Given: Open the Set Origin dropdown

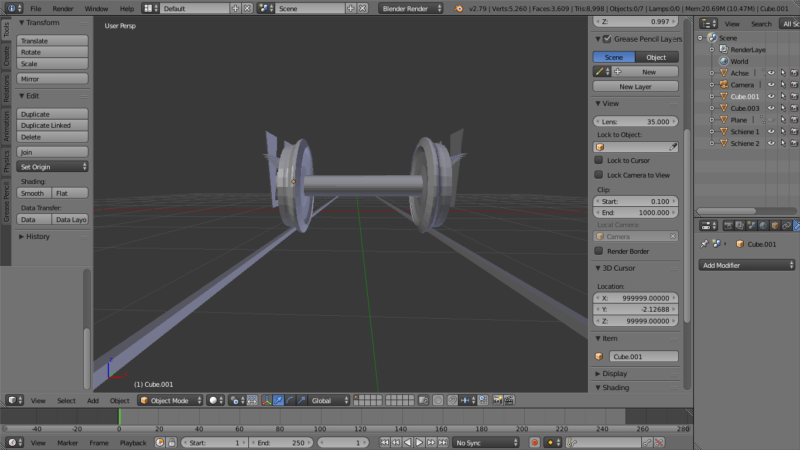Looking at the screenshot, I should (x=52, y=167).
